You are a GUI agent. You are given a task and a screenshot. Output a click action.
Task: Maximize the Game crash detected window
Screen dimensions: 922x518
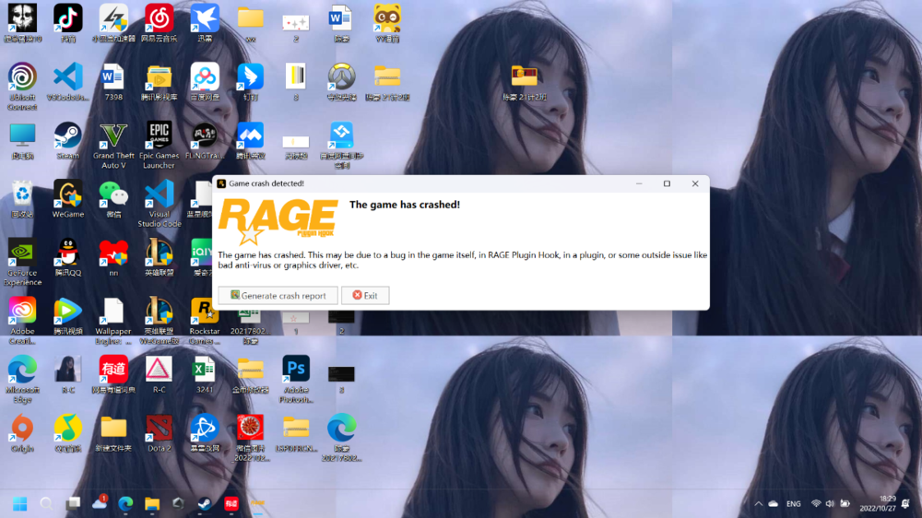point(667,183)
